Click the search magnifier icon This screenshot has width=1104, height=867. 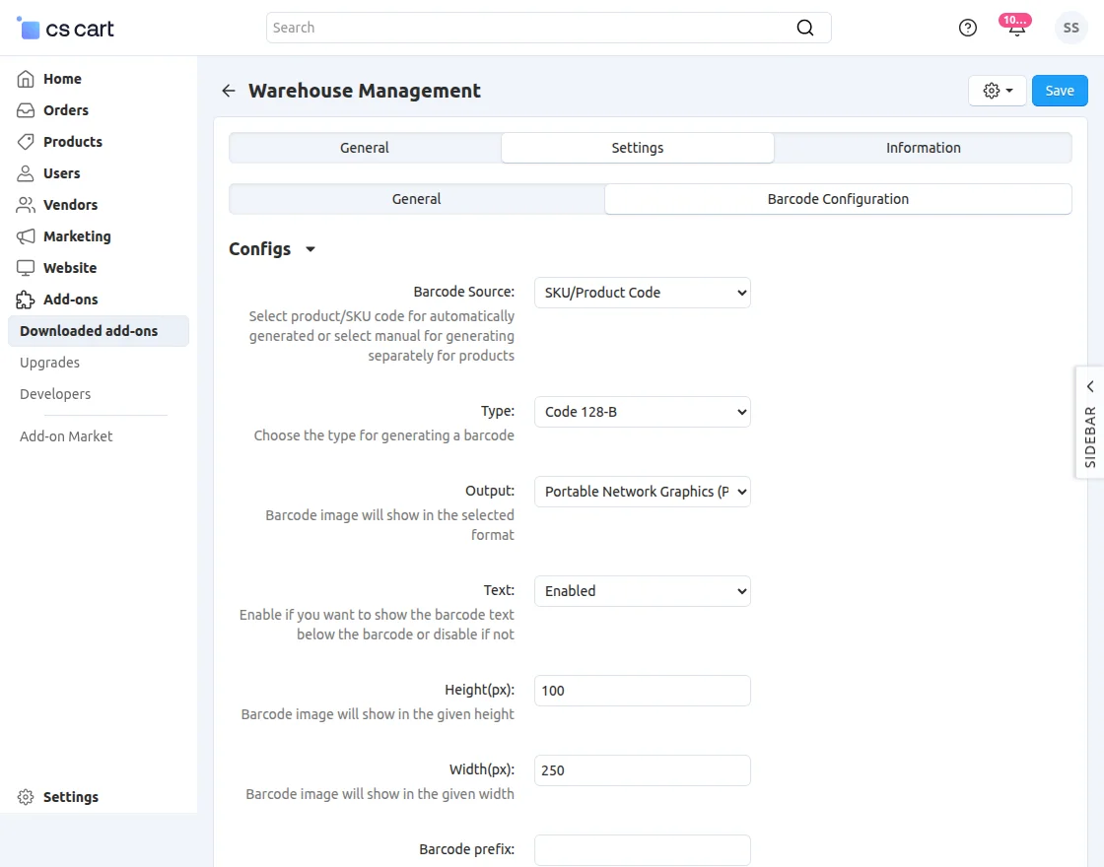tap(805, 28)
